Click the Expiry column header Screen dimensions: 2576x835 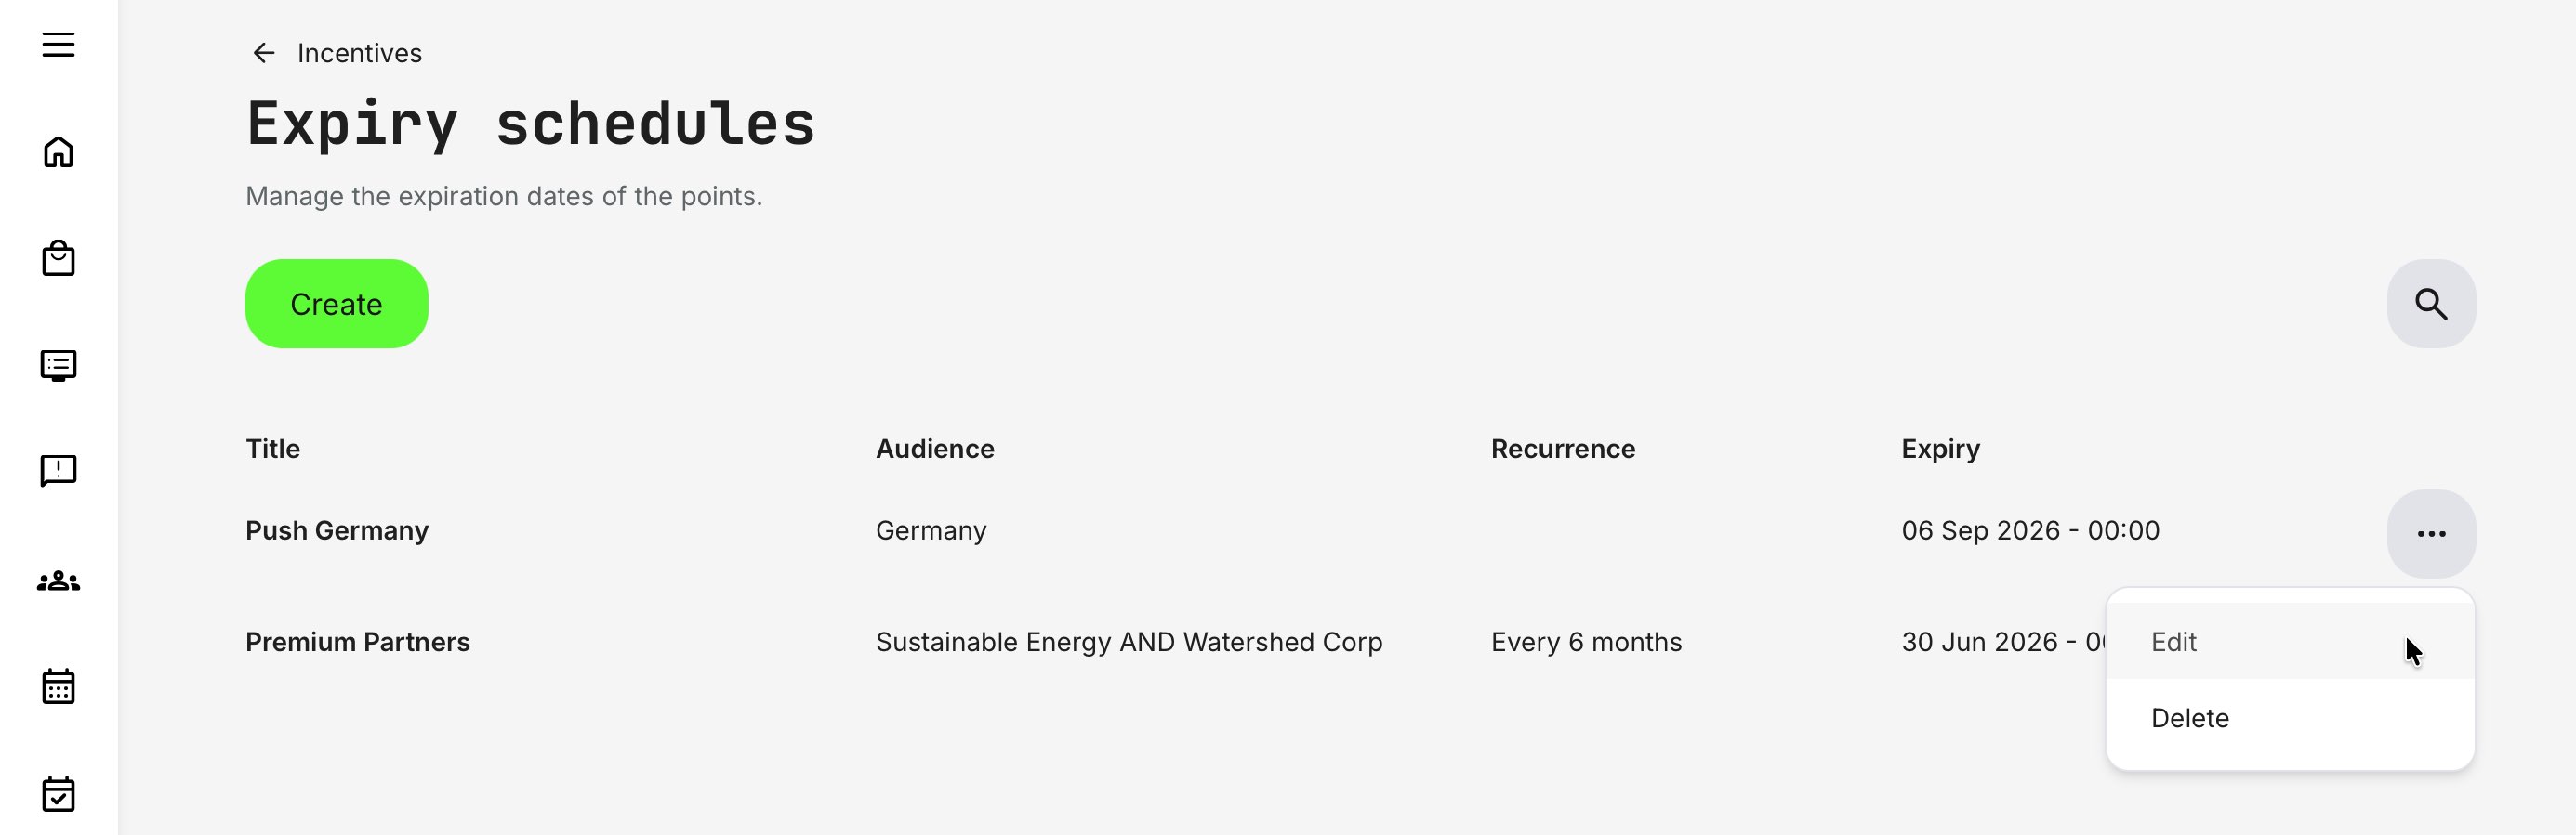pos(1939,450)
